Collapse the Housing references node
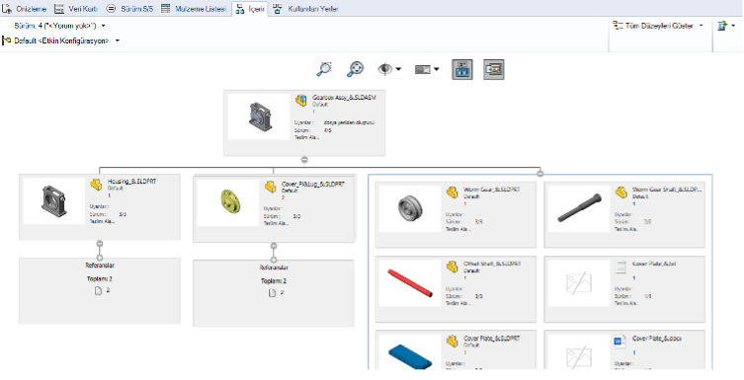Viewport: 744px width, 380px height. tap(100, 244)
